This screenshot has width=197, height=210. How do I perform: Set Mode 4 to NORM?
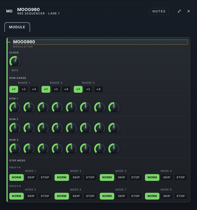152,177
